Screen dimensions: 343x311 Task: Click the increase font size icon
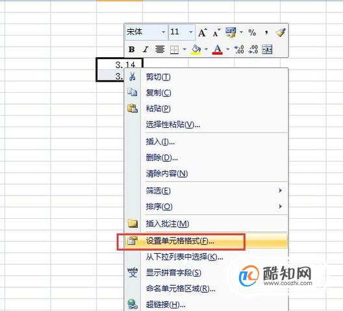[x=203, y=32]
